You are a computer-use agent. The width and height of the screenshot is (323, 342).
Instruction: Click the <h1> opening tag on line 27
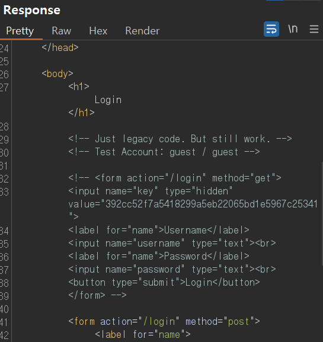(79, 87)
